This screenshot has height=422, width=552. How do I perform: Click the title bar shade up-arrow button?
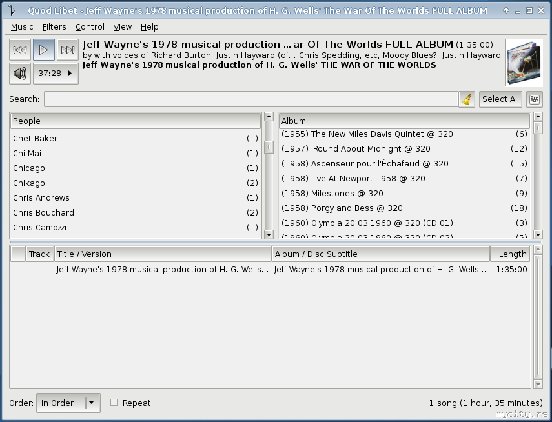pos(506,10)
